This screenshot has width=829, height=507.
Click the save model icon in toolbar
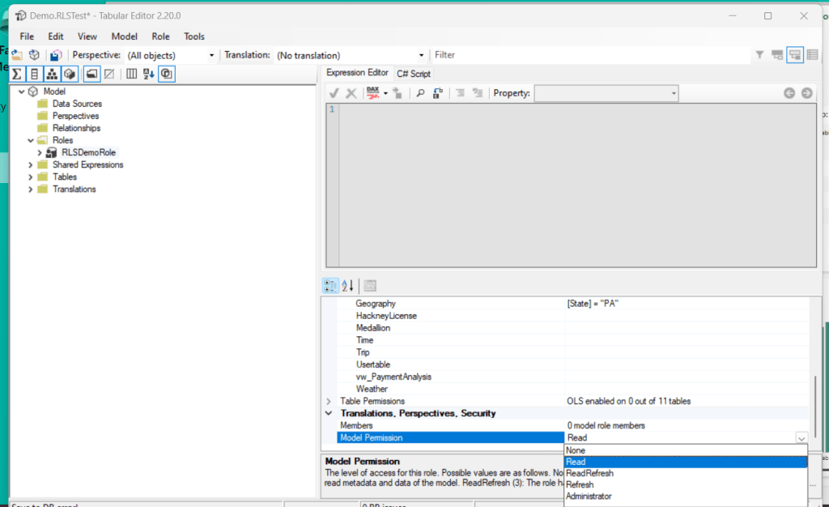(55, 55)
